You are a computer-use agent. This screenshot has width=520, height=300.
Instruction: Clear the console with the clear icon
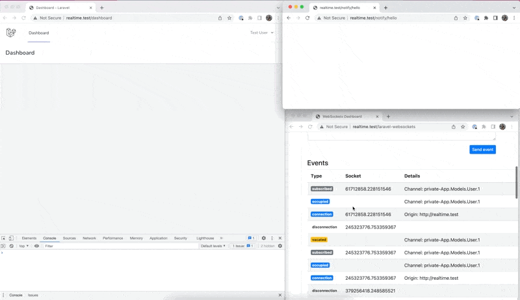point(12,246)
